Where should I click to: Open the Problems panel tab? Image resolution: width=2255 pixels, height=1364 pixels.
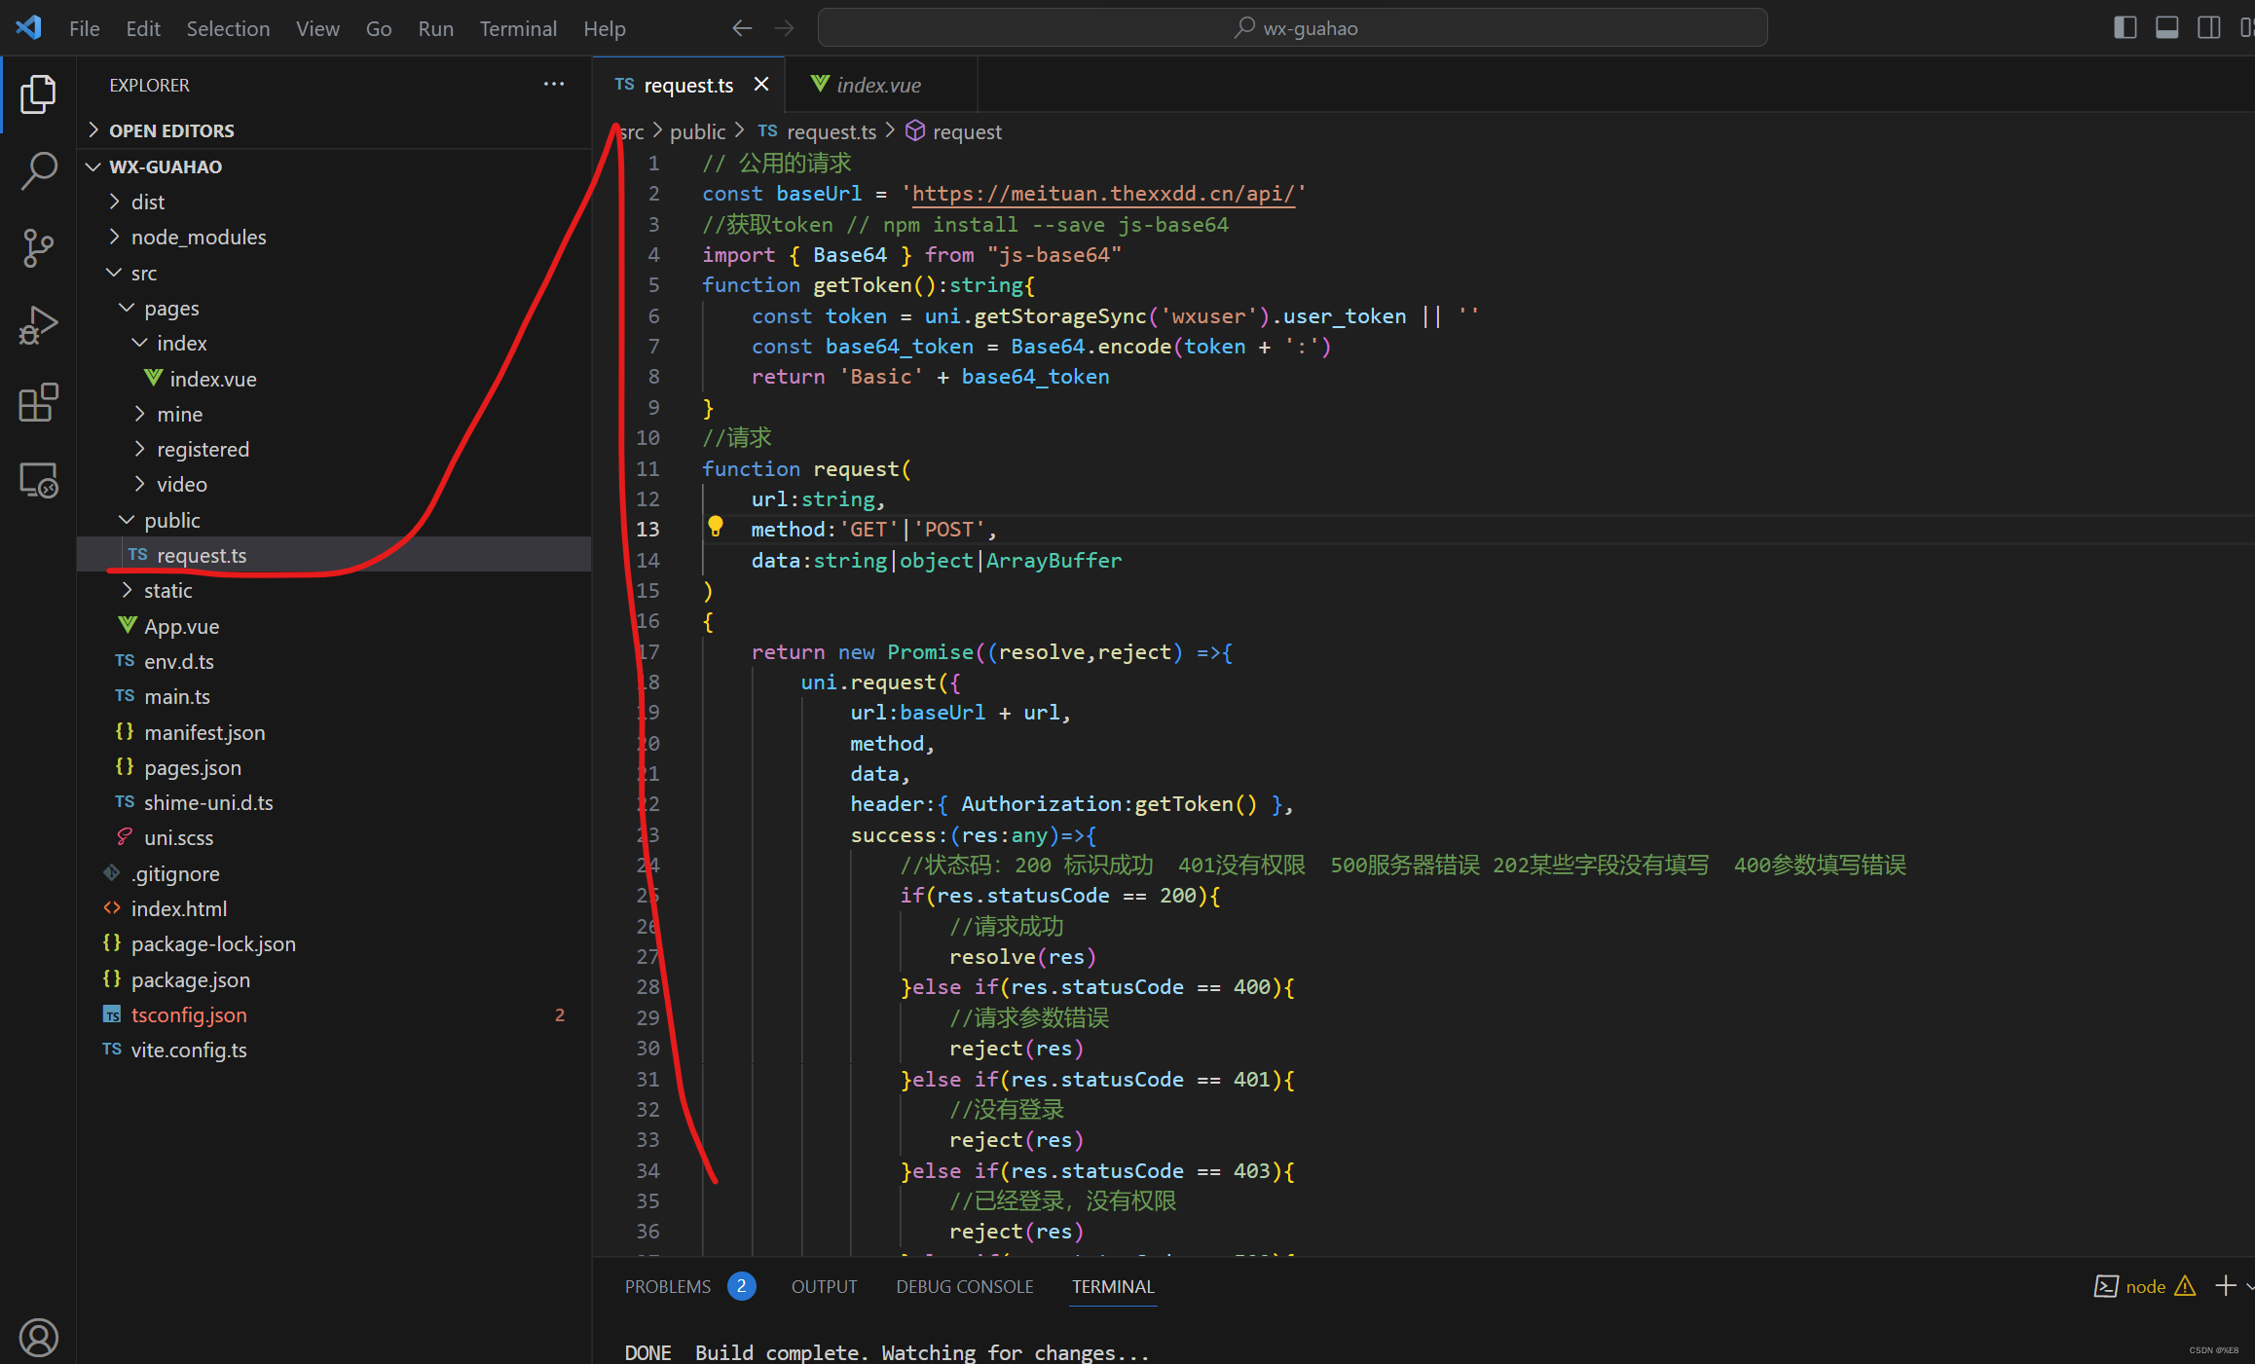pyautogui.click(x=668, y=1286)
